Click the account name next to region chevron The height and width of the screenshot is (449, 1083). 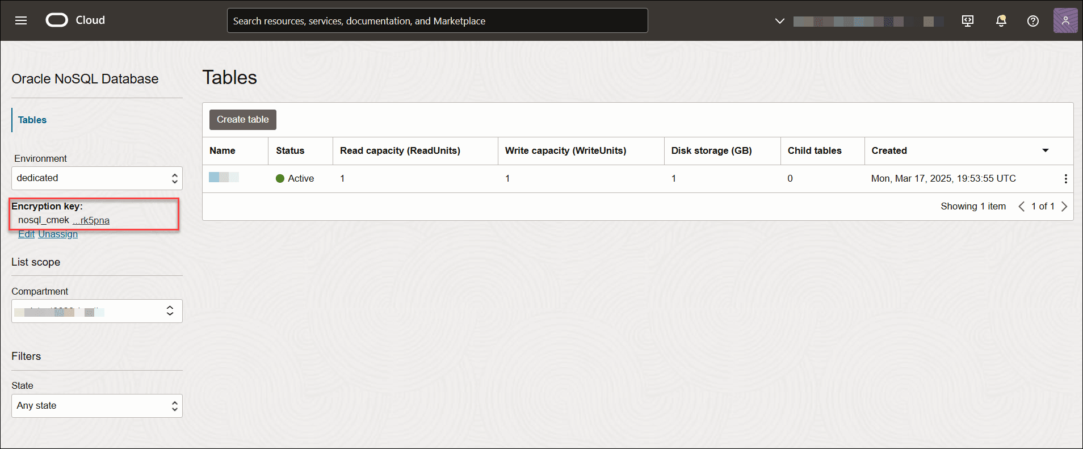coord(868,22)
